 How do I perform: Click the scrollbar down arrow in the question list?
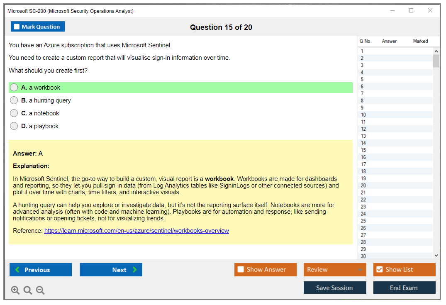coord(436,255)
